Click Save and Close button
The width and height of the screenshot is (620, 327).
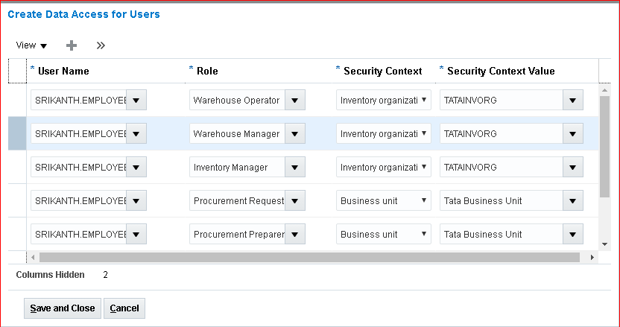tap(63, 308)
